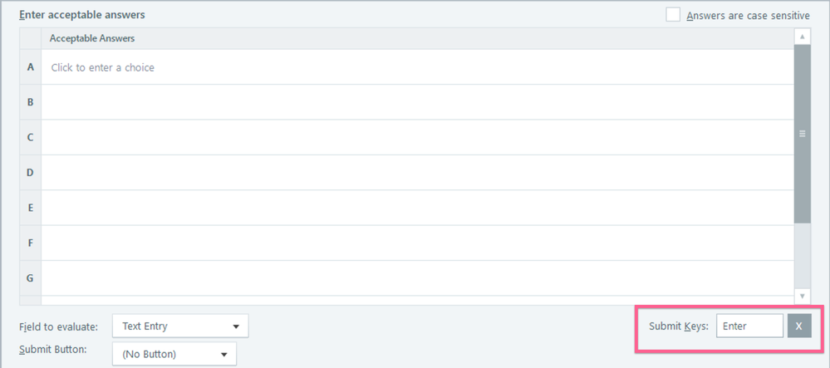
Task: Clear Submit Keys with the X button
Action: pos(799,326)
